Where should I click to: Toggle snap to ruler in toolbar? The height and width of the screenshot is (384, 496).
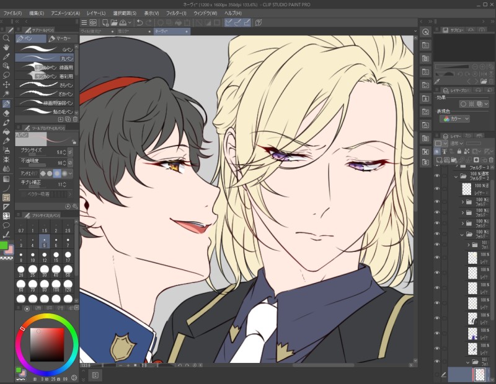pyautogui.click(x=229, y=22)
